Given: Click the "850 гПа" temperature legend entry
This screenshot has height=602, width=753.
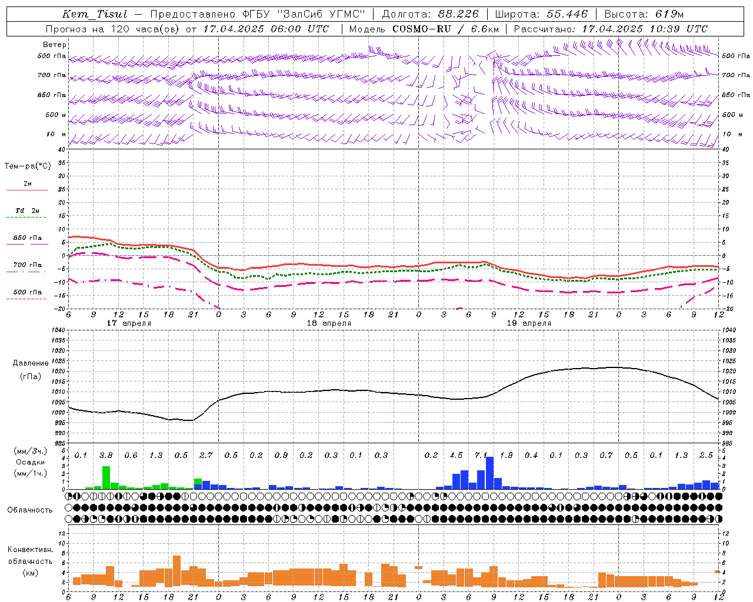Looking at the screenshot, I should click(28, 238).
